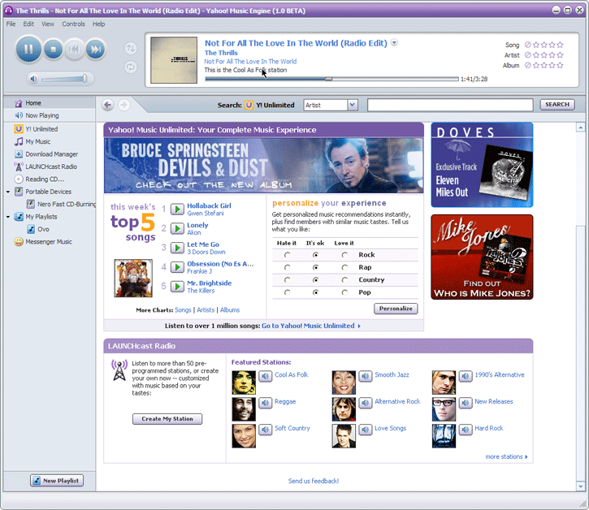Play New Releases station speaker icon
This screenshot has height=510, width=589.
click(x=466, y=403)
